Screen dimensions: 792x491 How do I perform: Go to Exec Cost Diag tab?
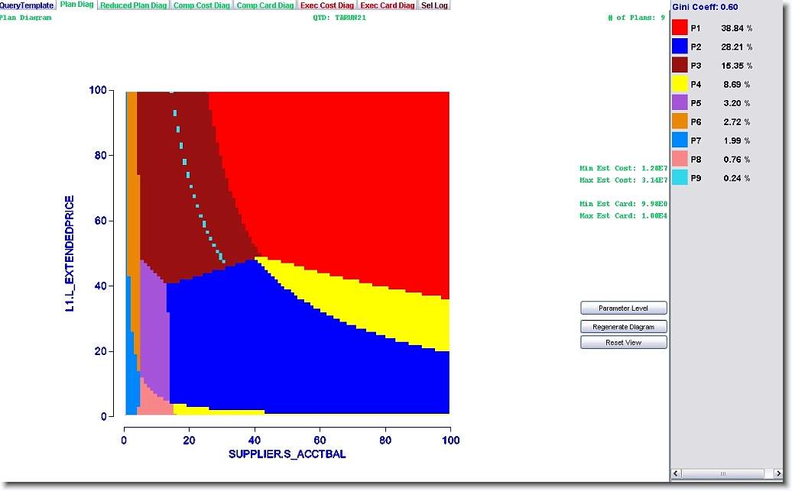[x=326, y=5]
